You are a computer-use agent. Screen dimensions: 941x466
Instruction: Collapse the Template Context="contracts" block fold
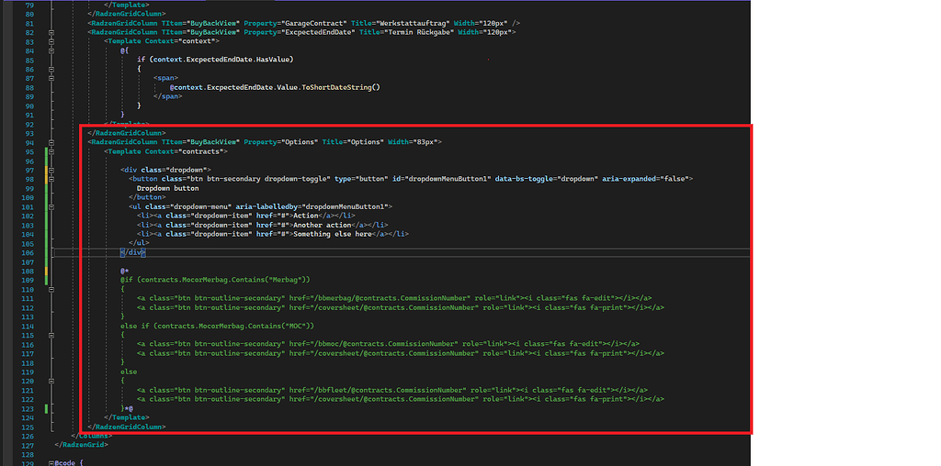pyautogui.click(x=51, y=151)
